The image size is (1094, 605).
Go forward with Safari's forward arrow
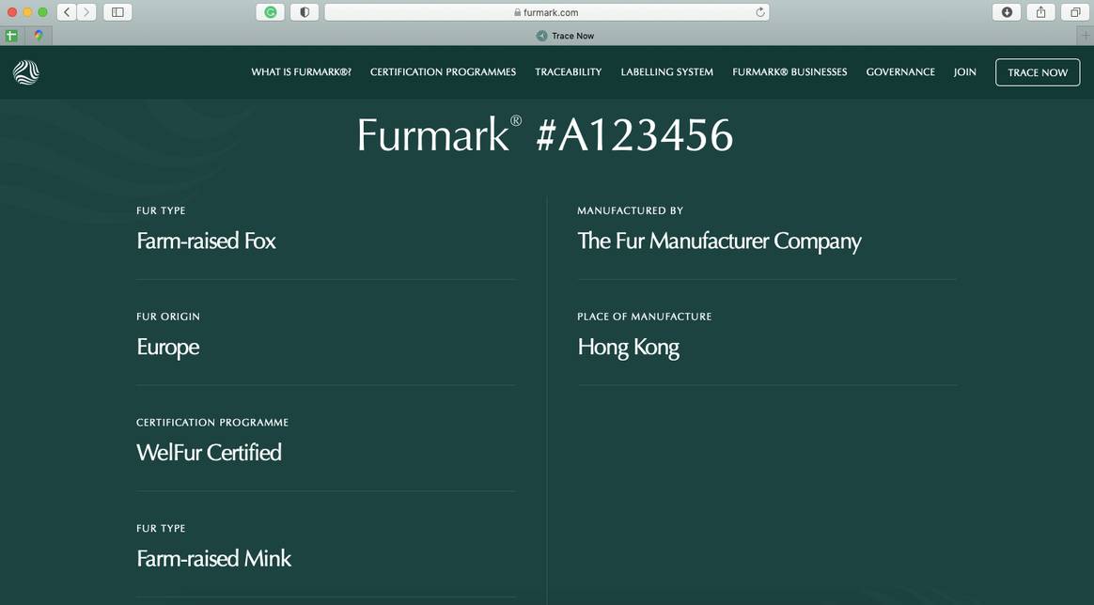tap(86, 12)
